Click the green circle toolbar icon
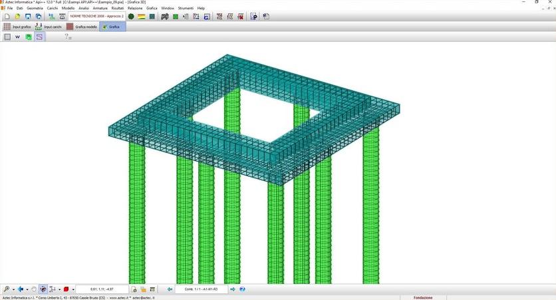Image resolution: width=556 pixels, height=300 pixels. point(131,16)
